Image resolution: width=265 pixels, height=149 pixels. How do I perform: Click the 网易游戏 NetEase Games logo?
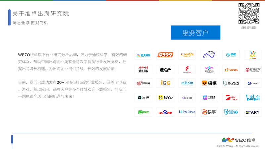[143, 83]
